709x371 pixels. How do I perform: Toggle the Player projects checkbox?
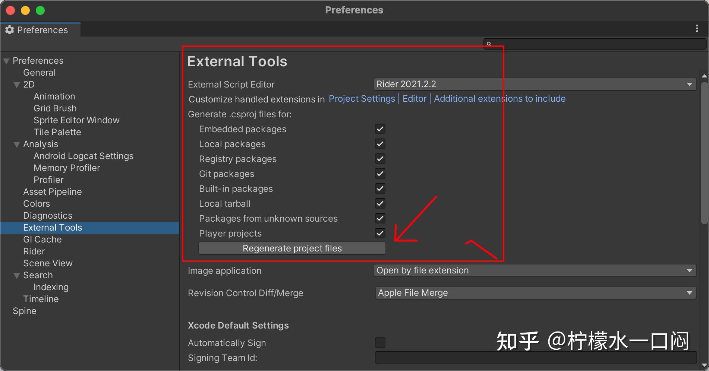pos(380,233)
